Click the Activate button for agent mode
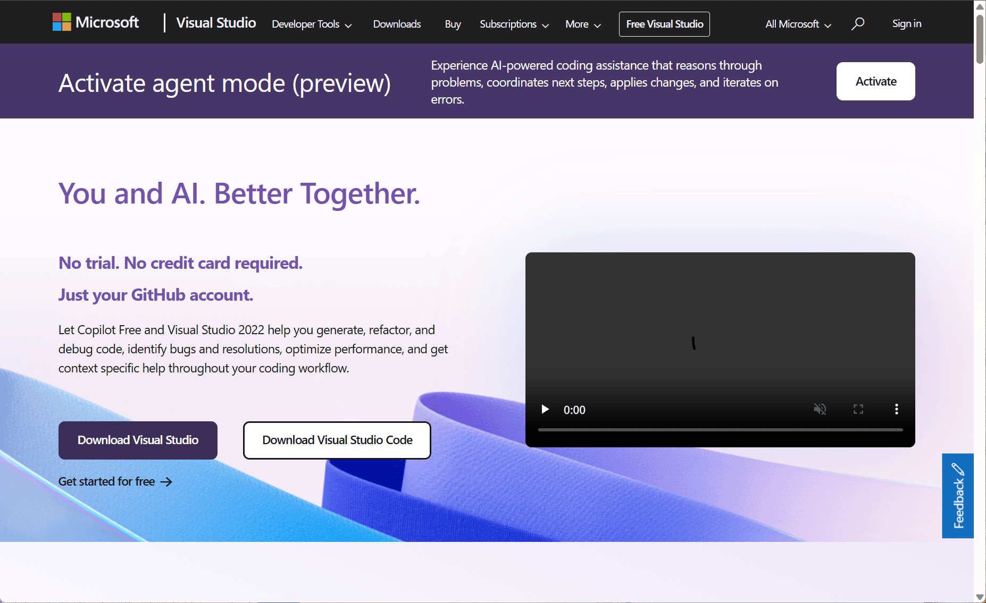Screen dimensions: 986x603 [875, 81]
